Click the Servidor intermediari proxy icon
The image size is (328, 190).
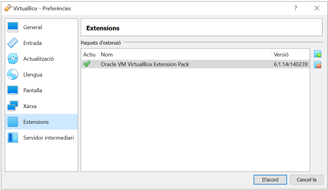tap(13, 137)
